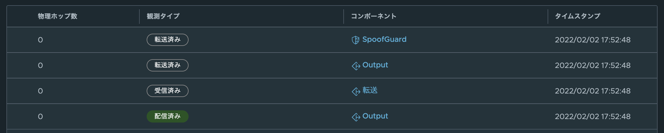This screenshot has width=664, height=133.
Task: Open the Output link in the second row
Action: 375,65
